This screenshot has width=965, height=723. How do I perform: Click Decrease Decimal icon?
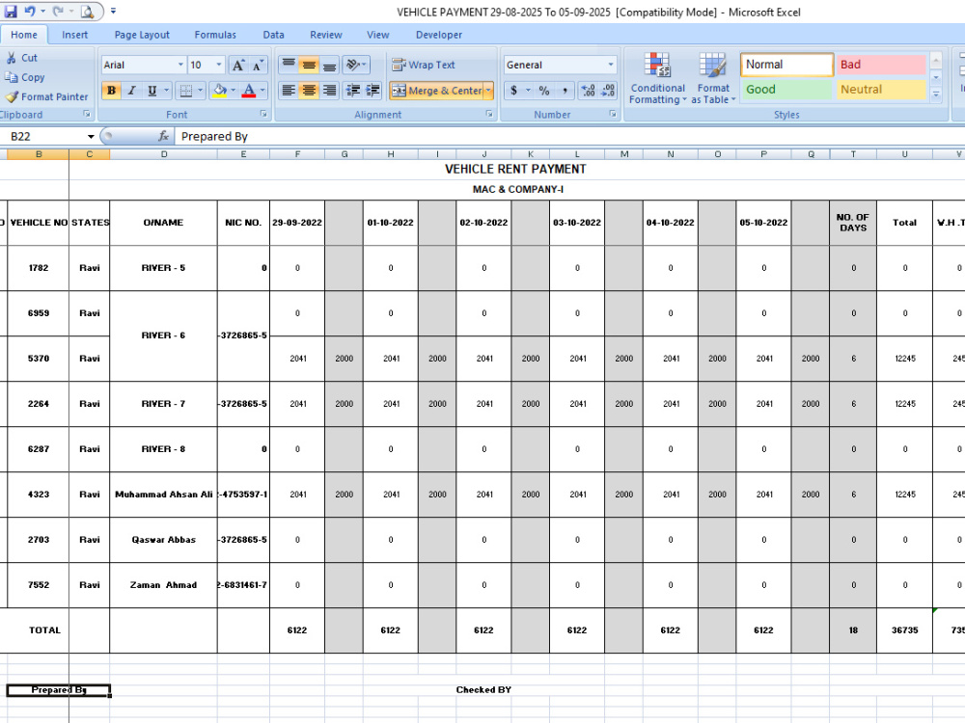[608, 91]
